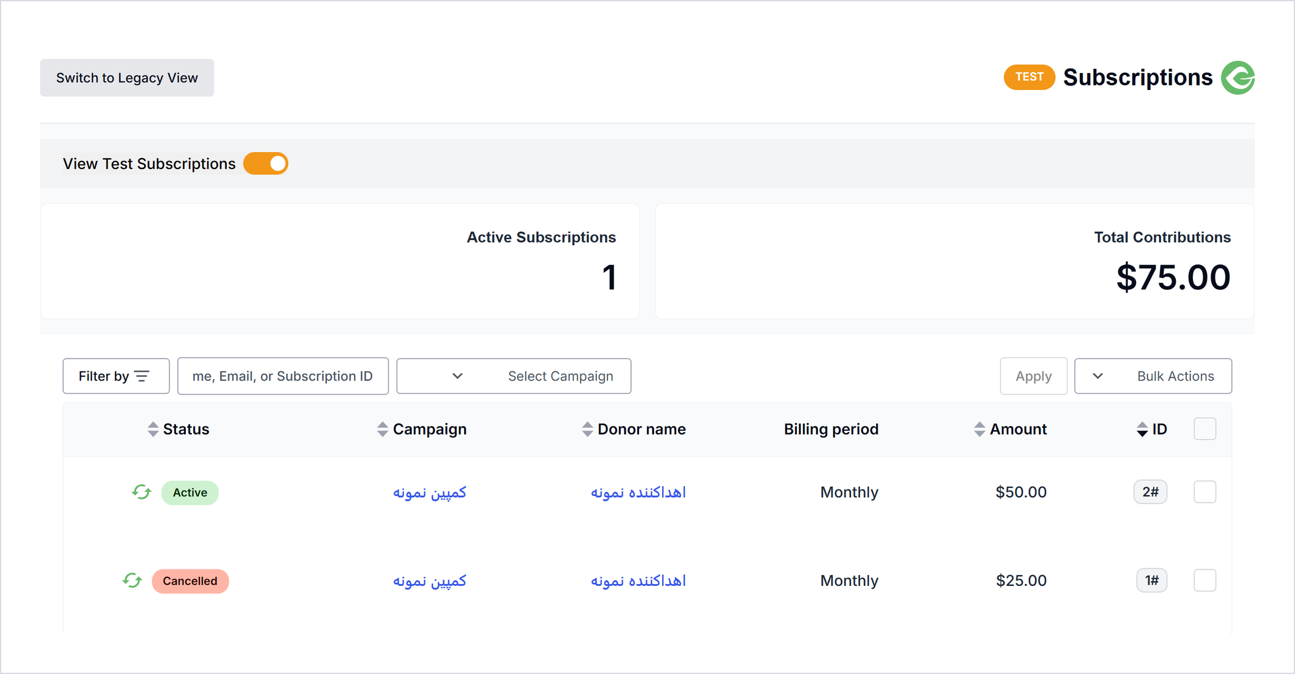
Task: Select the checkbox for subscription 2#
Action: tap(1204, 492)
